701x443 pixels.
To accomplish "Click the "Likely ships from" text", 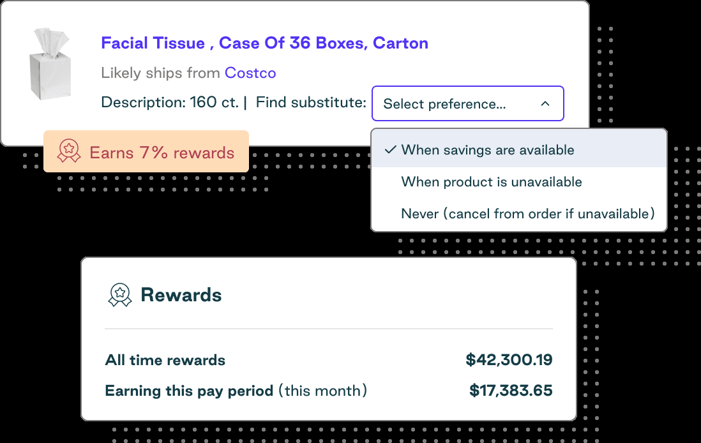I will (160, 73).
